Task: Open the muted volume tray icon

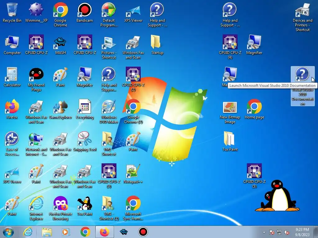Action: click(287, 232)
